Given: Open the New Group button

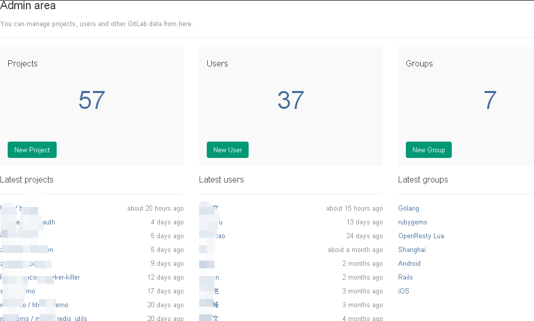Looking at the screenshot, I should [428, 150].
